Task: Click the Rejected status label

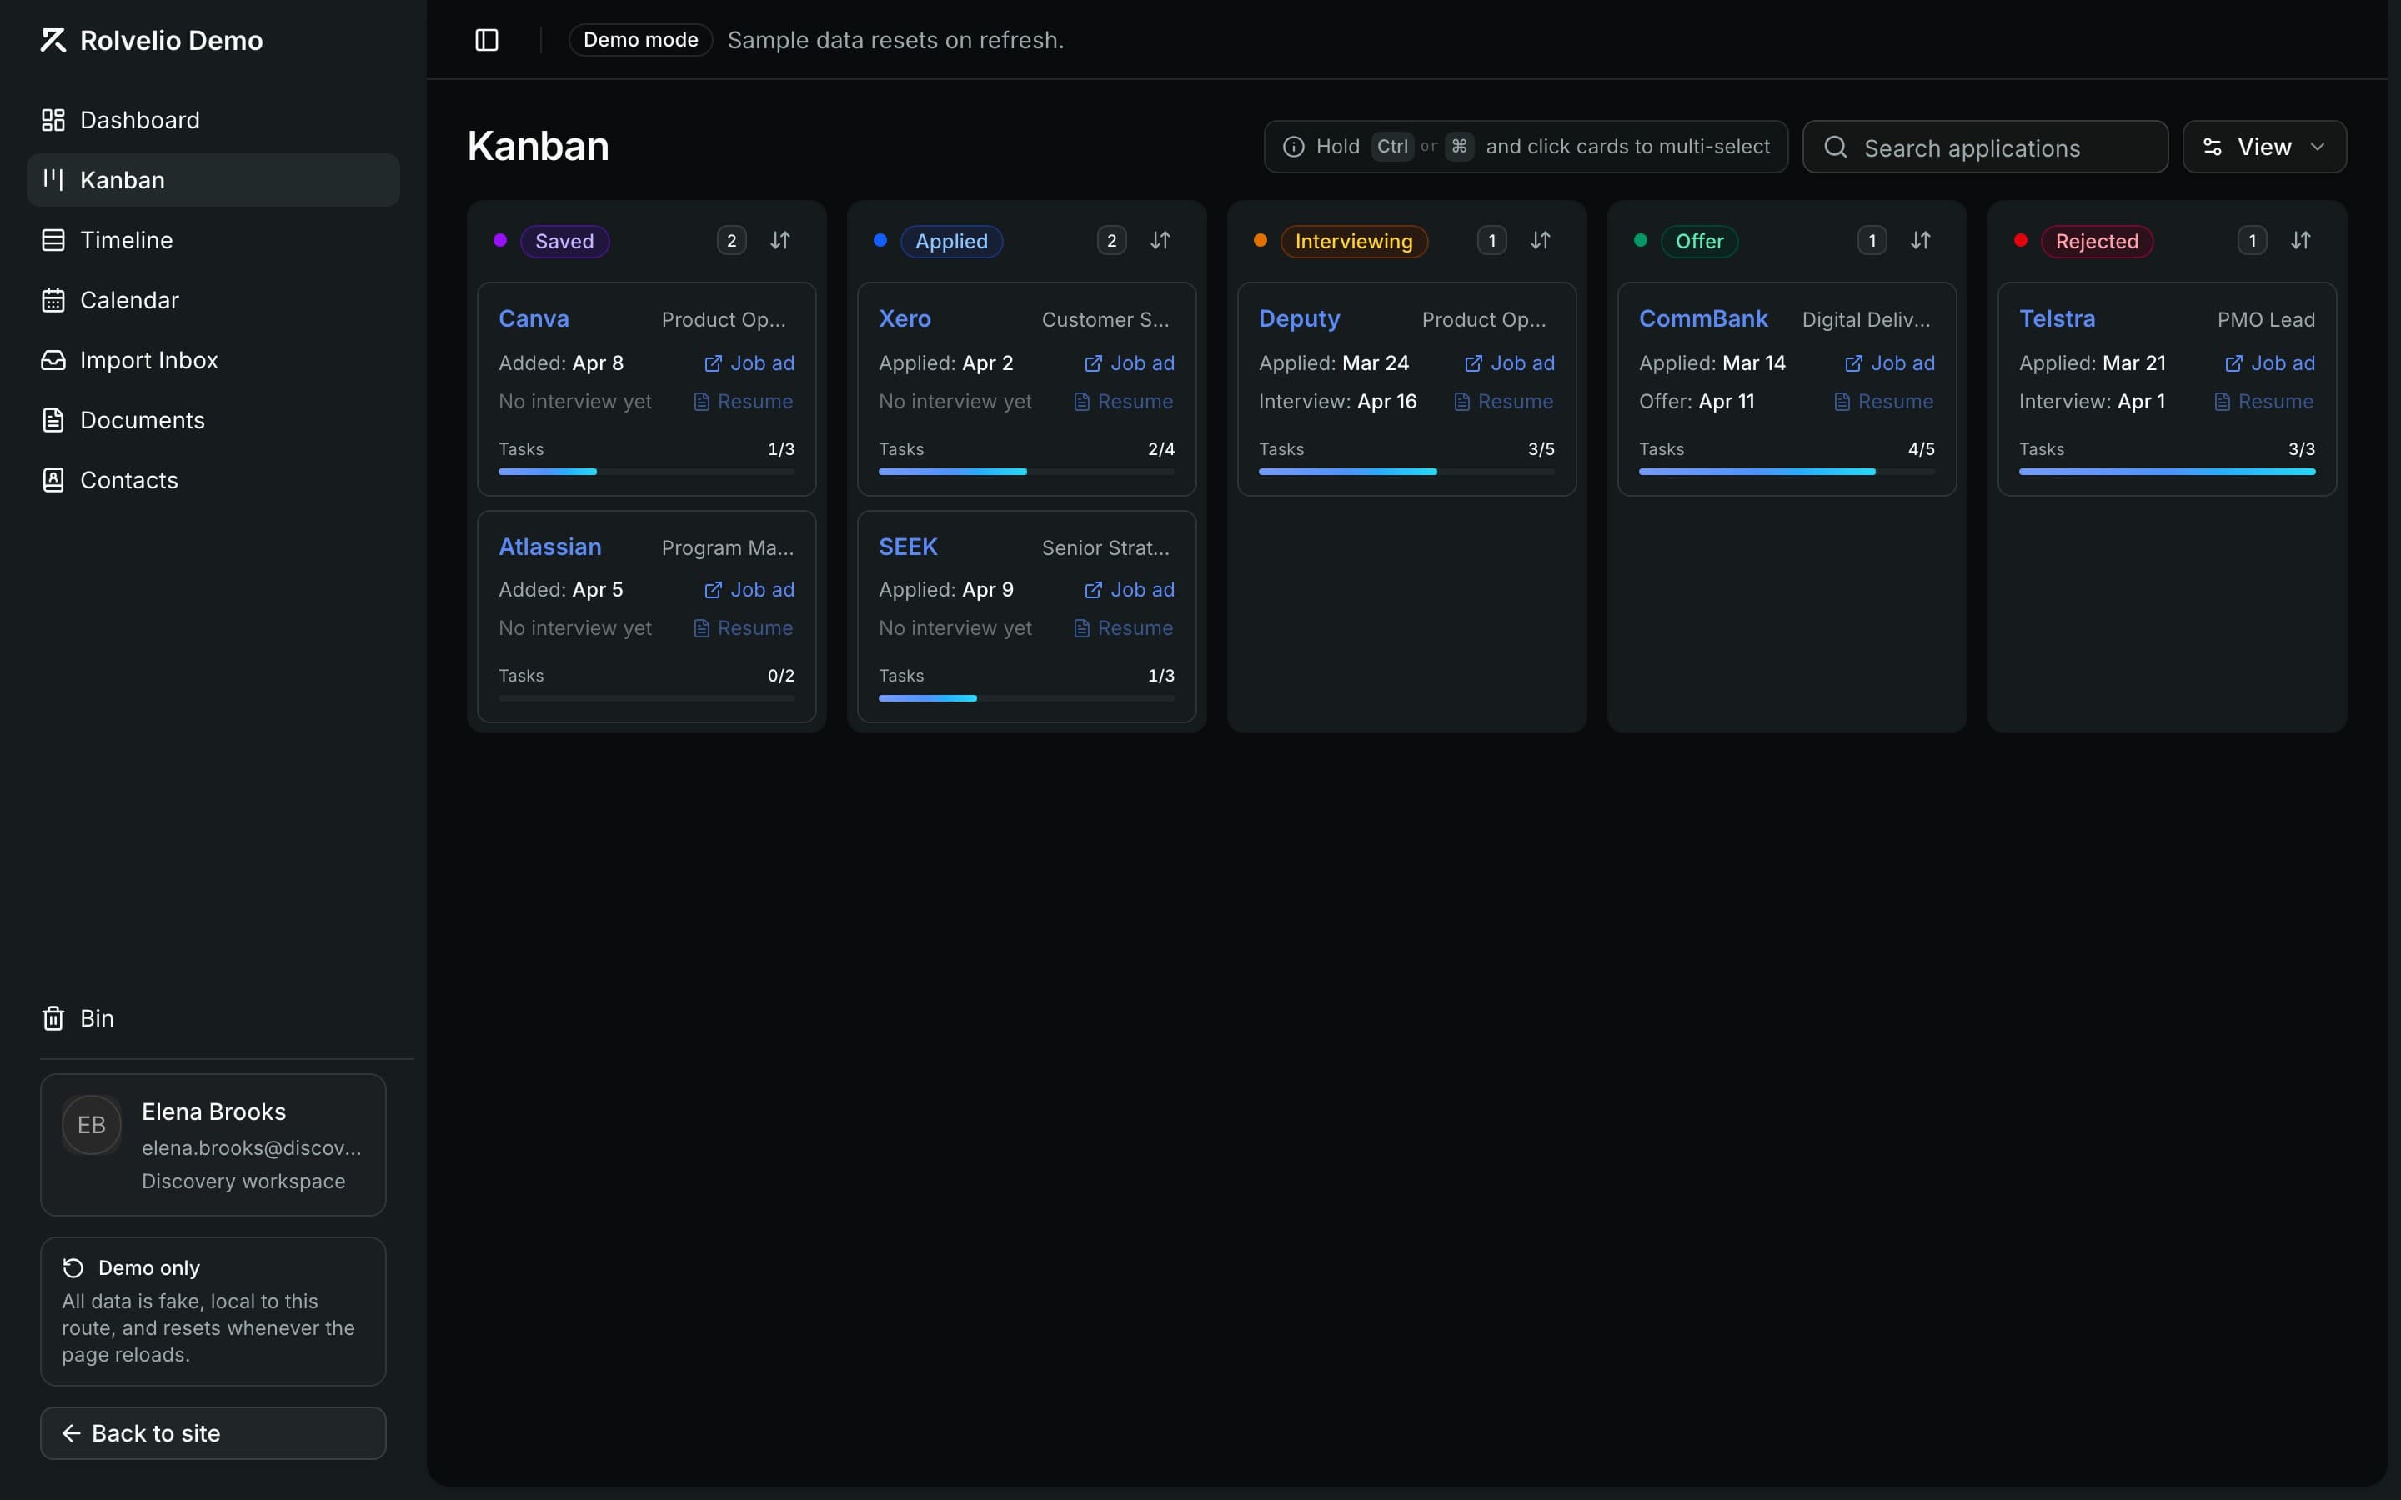Action: (x=2097, y=241)
